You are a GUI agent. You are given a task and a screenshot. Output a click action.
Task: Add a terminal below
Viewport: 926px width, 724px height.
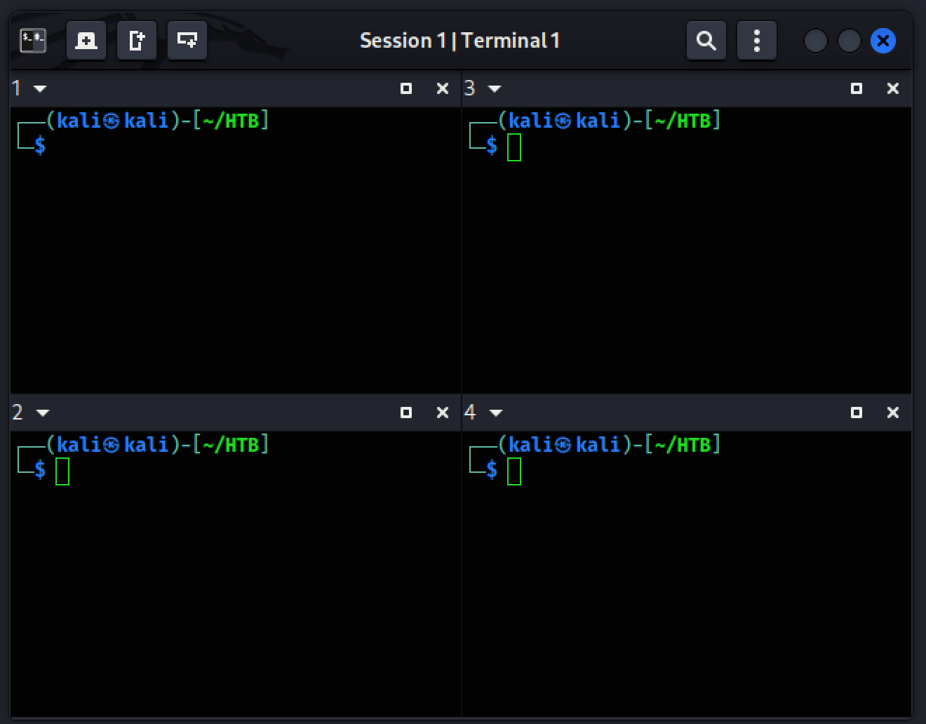(x=187, y=41)
